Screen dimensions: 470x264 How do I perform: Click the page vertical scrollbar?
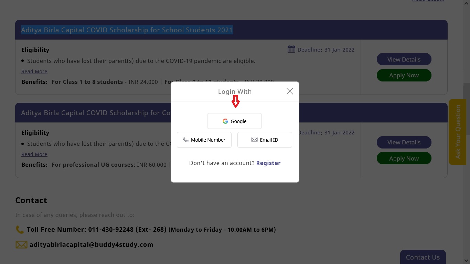tap(466, 110)
